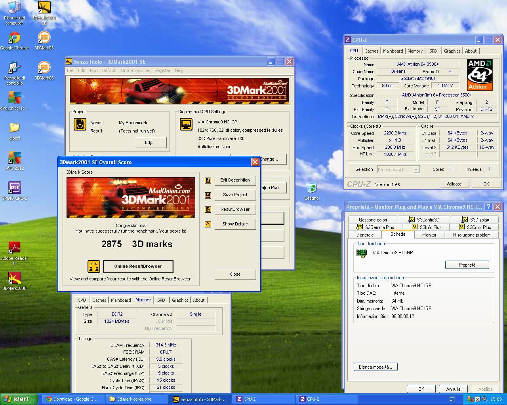Screen dimensions: 507x405
Task: Open Online Services menu
Action: click(x=135, y=70)
